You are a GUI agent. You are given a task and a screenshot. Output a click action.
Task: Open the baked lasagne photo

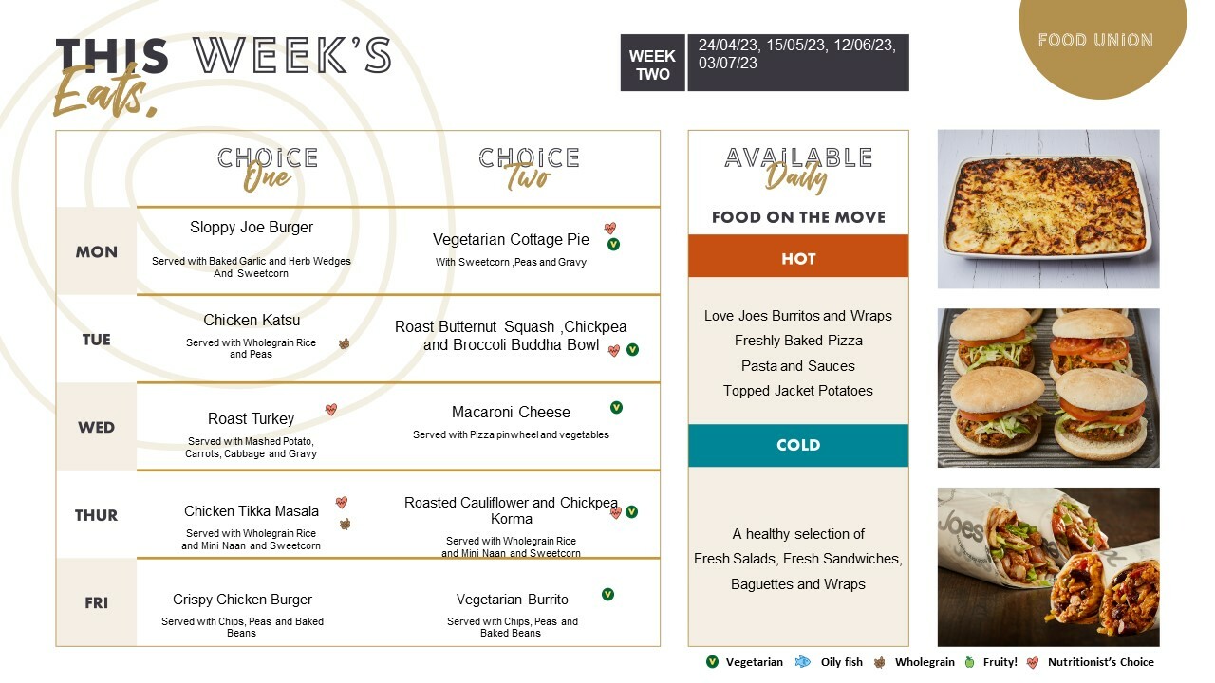coord(1048,209)
